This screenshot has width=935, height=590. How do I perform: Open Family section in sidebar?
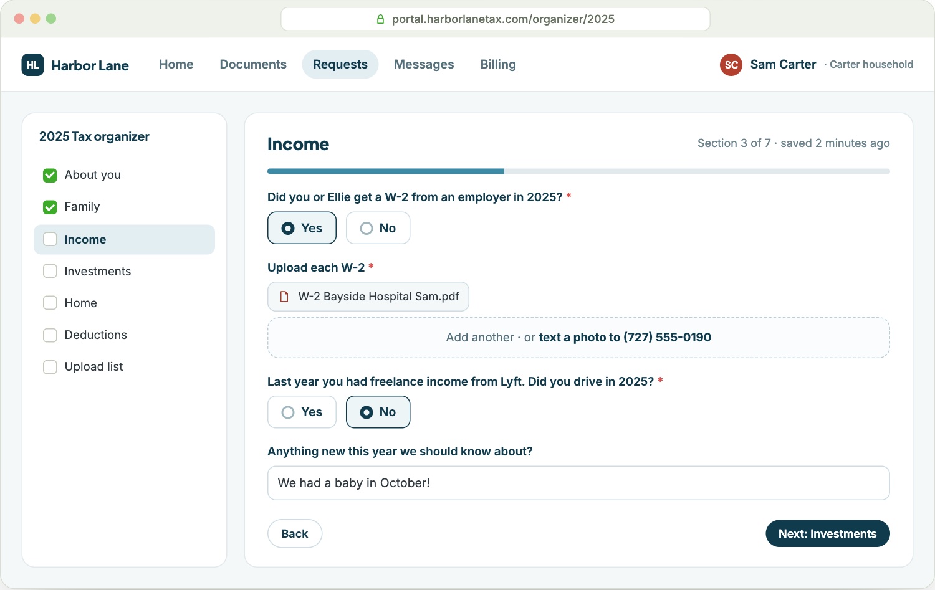(125, 207)
